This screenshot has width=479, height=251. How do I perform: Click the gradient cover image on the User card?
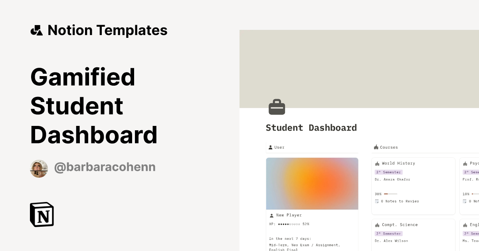click(x=312, y=183)
